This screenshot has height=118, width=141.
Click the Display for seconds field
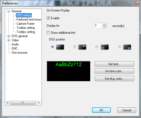click(98, 25)
